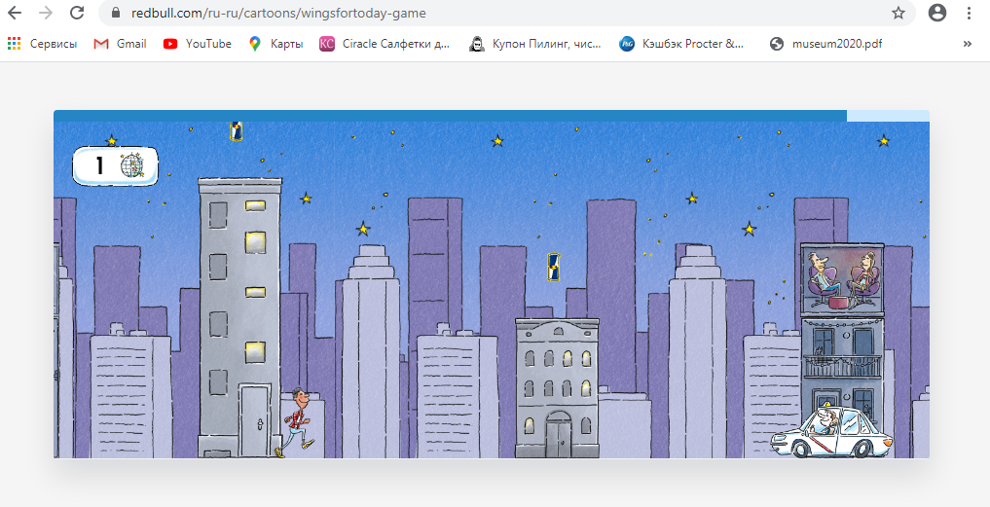
Task: Click the window with the seated couple
Action: pos(842,279)
